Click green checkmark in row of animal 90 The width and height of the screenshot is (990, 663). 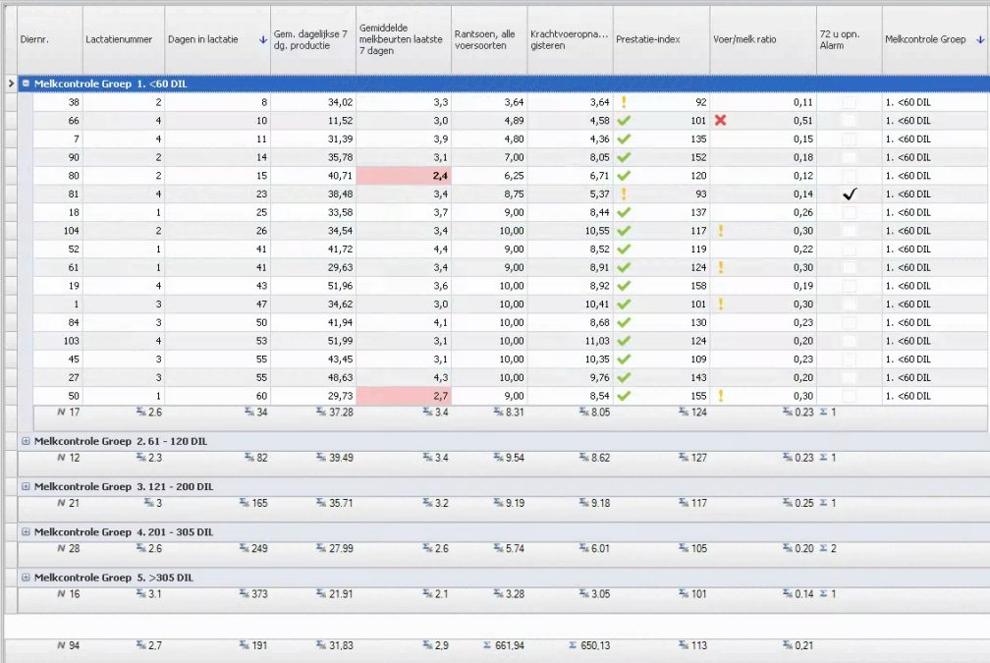pos(624,157)
